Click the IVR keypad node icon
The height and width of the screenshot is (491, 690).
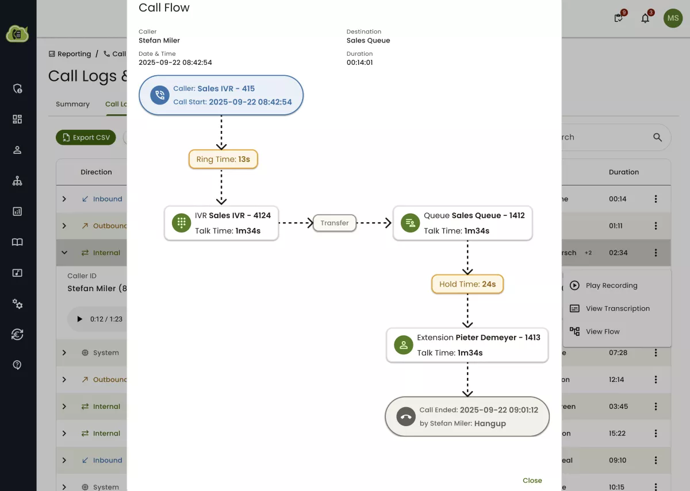coord(181,223)
